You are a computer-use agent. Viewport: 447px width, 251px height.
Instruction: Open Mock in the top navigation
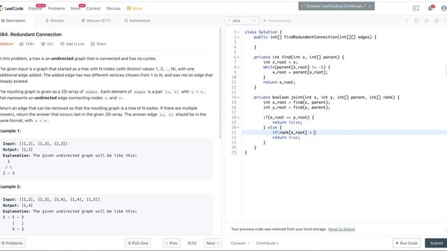[x=75, y=8]
